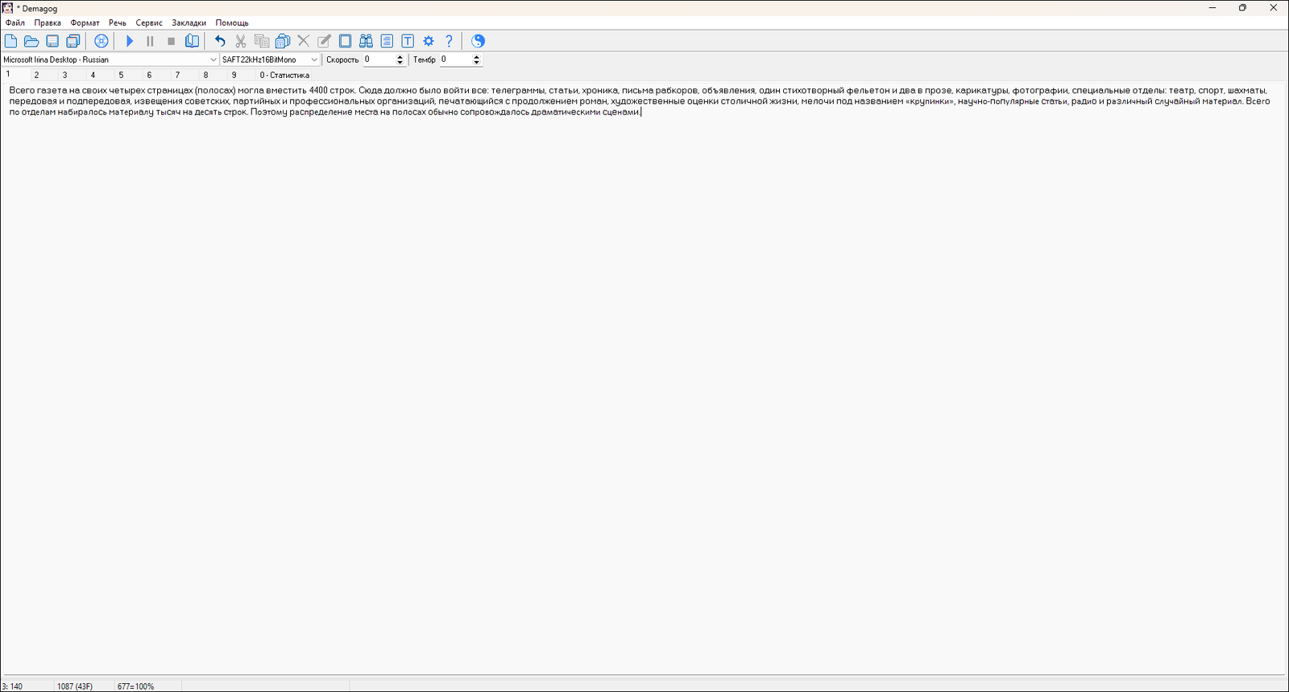Image resolution: width=1289 pixels, height=692 pixels.
Task: Save the document with the single floppy disk icon
Action: pos(52,41)
